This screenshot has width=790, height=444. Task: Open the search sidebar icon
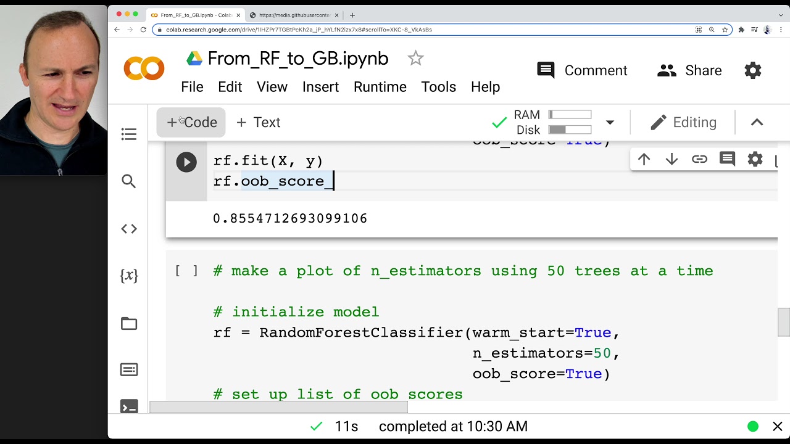click(129, 181)
